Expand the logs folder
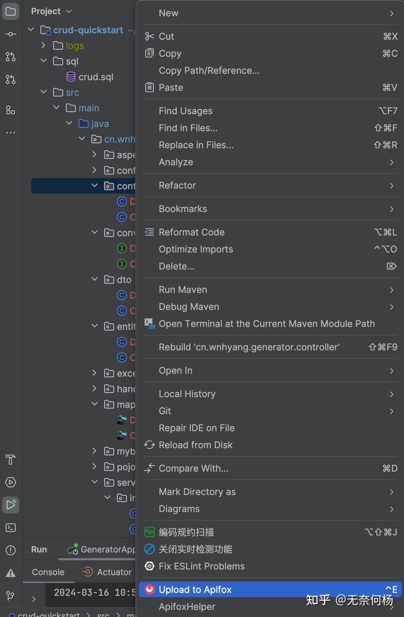 pos(43,45)
